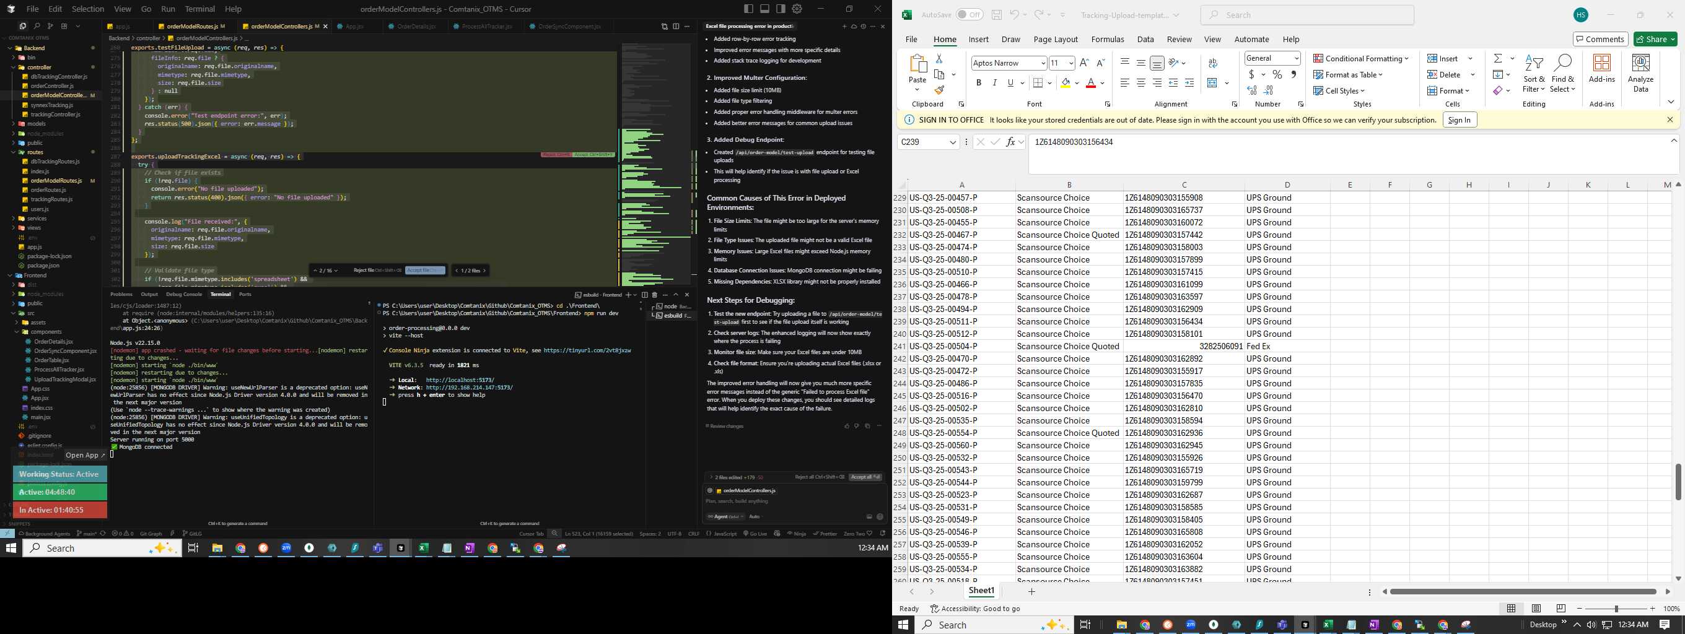Click Increase Font Size in Excel ribbon

1084,63
